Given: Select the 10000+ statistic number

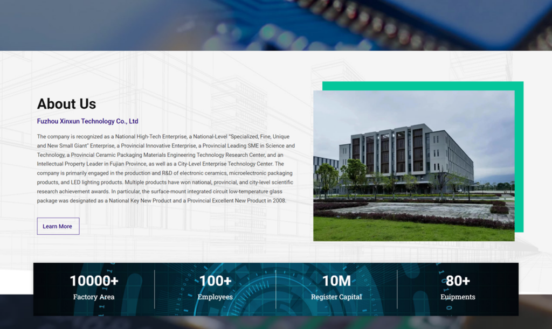Looking at the screenshot, I should point(94,281).
